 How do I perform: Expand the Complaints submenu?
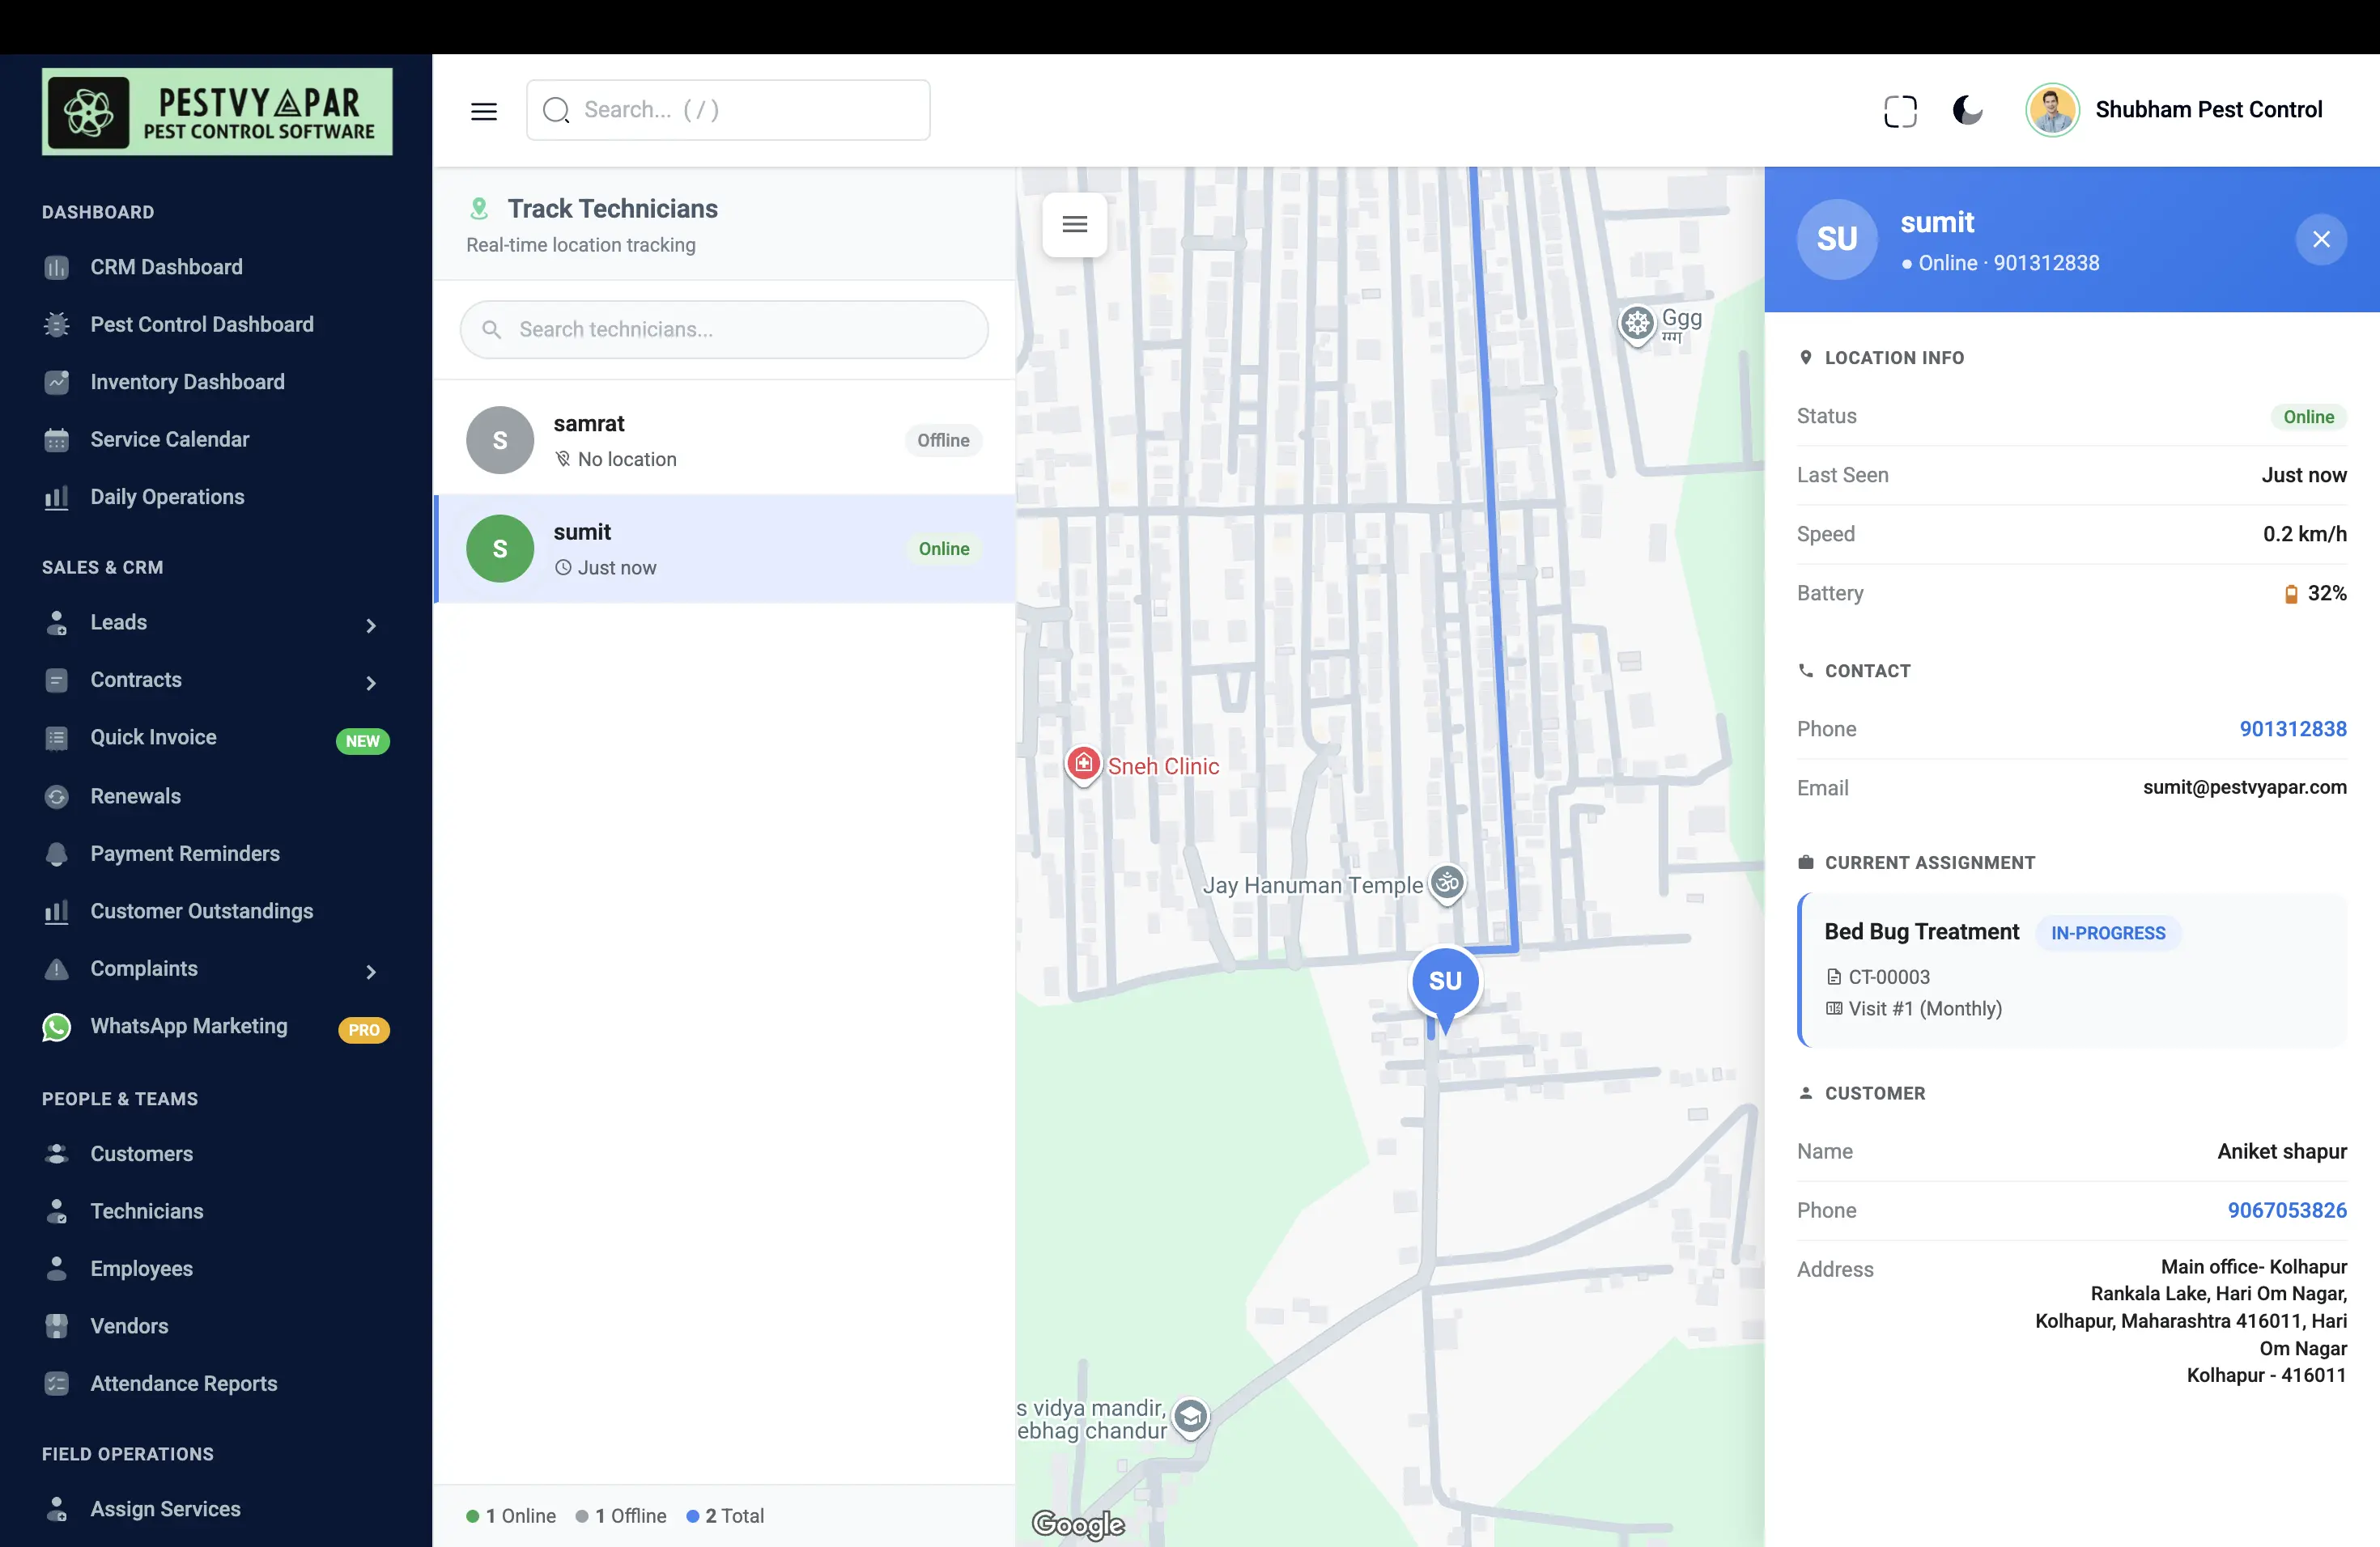pos(371,970)
